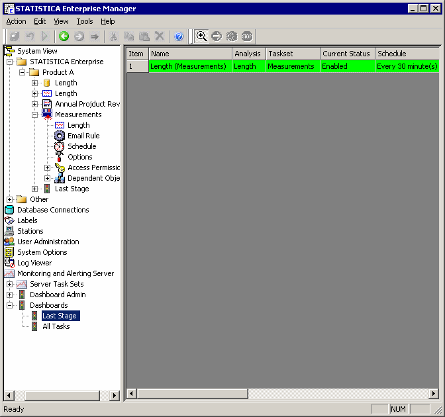Click the System Options cabinet icon
Viewport: 445px width, 417px height.
pos(9,252)
